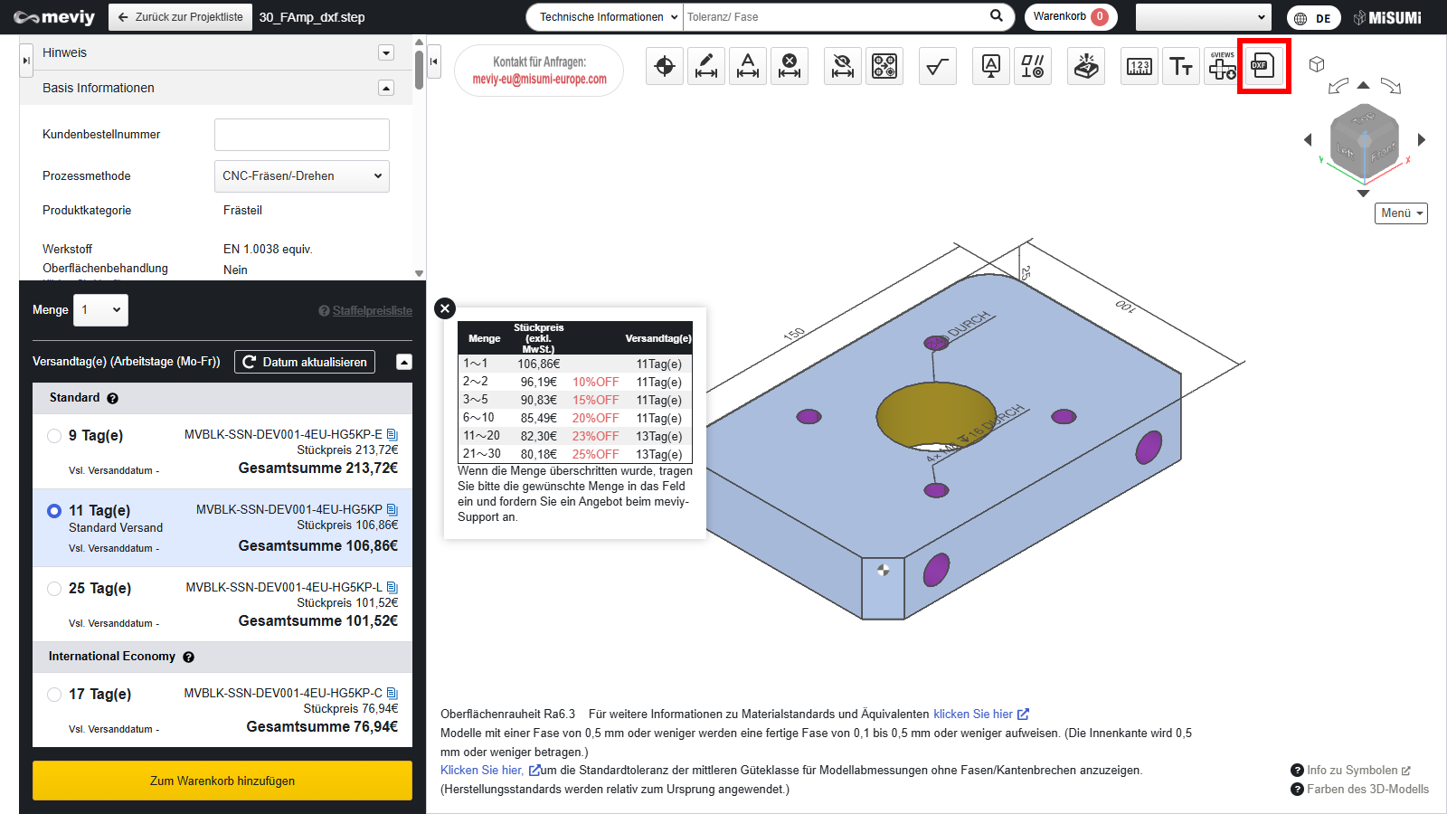
Task: Select the surface roughness checkmark tool
Action: [937, 66]
